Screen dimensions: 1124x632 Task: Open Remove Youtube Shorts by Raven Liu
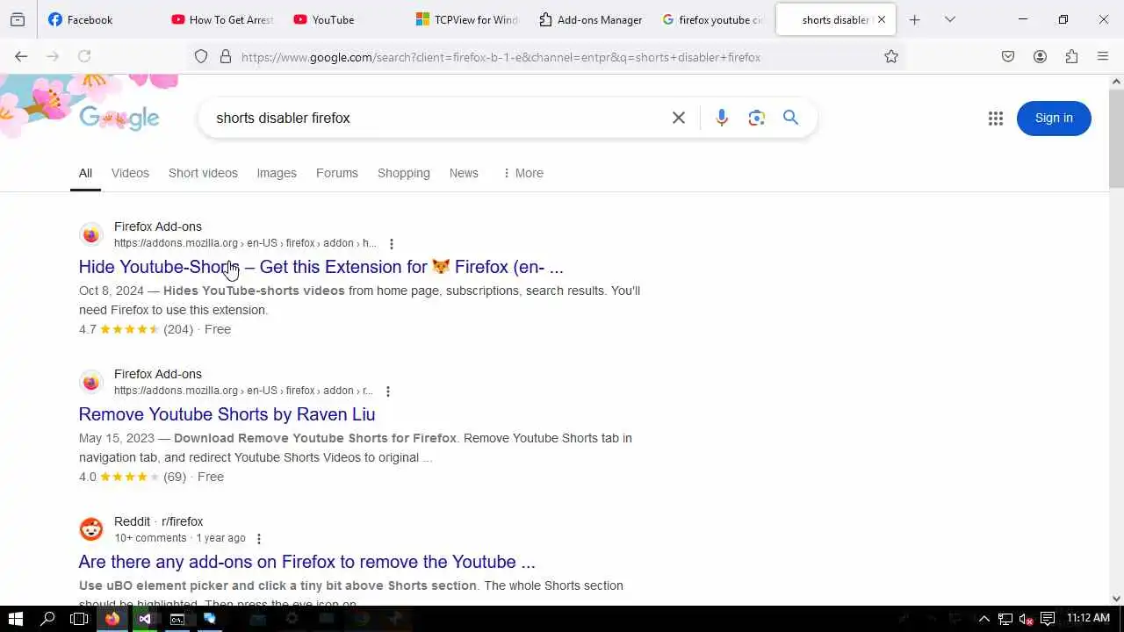tap(227, 414)
